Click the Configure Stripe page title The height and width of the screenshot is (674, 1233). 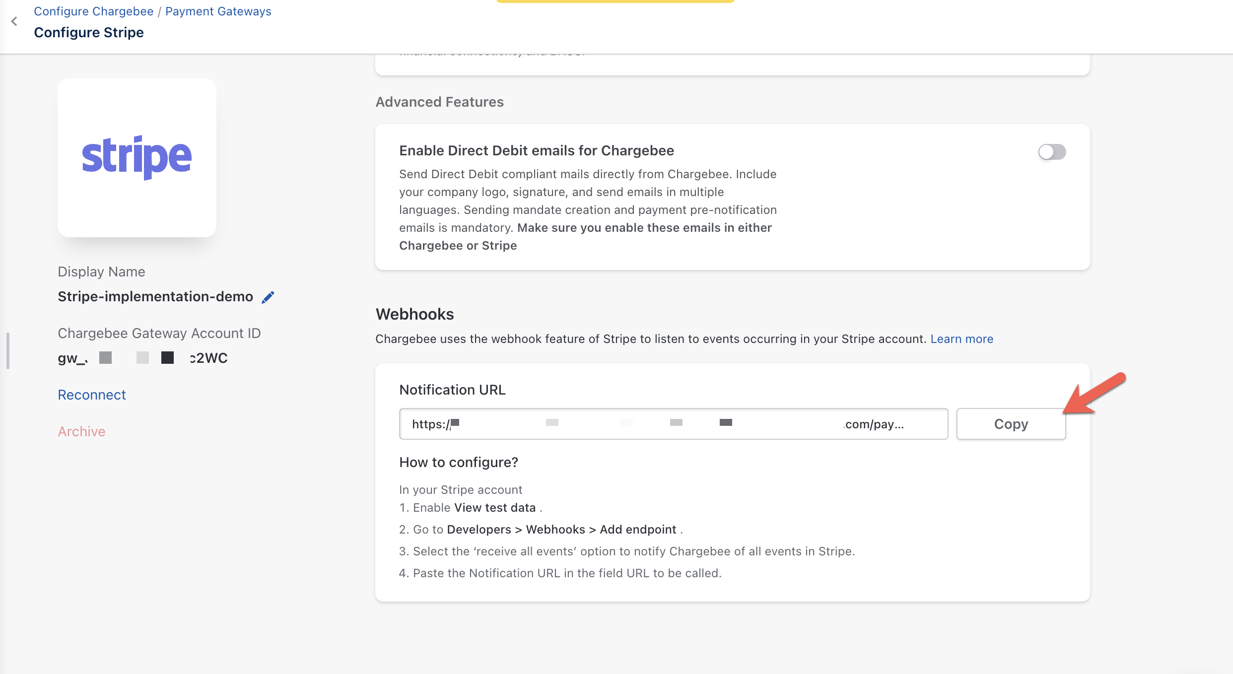(x=89, y=33)
